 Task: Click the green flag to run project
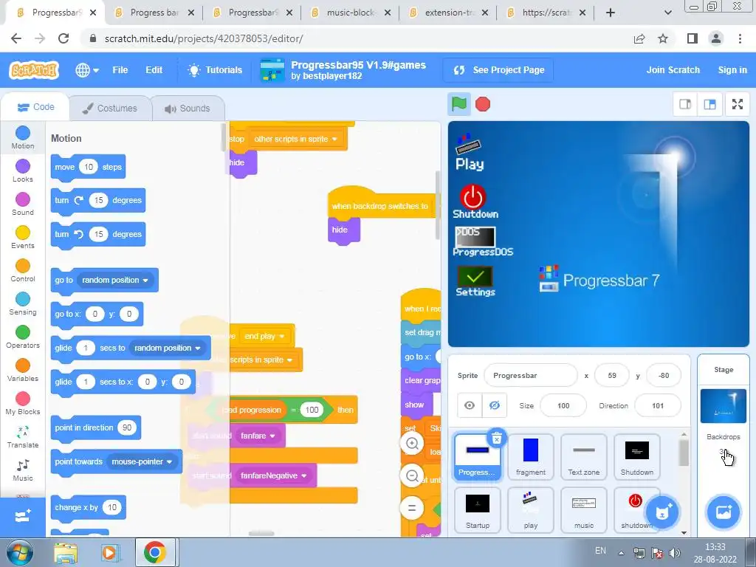coord(458,104)
